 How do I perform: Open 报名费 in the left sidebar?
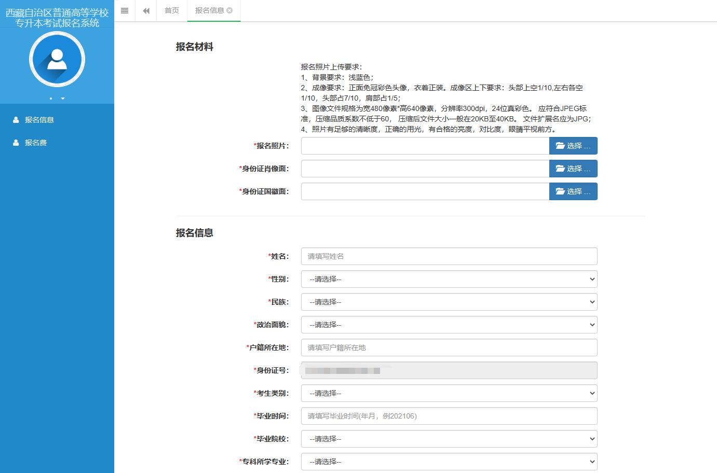pyautogui.click(x=35, y=143)
